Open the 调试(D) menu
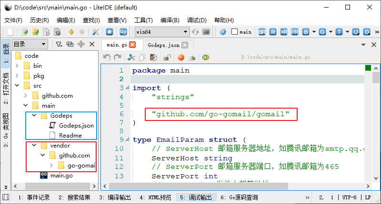Screen dimensions: 381x204 click(197, 20)
